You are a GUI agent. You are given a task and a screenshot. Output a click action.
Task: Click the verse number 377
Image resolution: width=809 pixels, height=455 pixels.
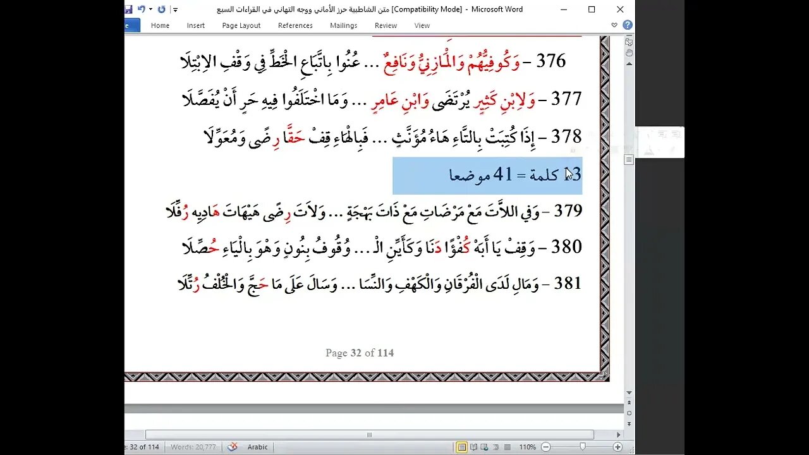coord(567,99)
